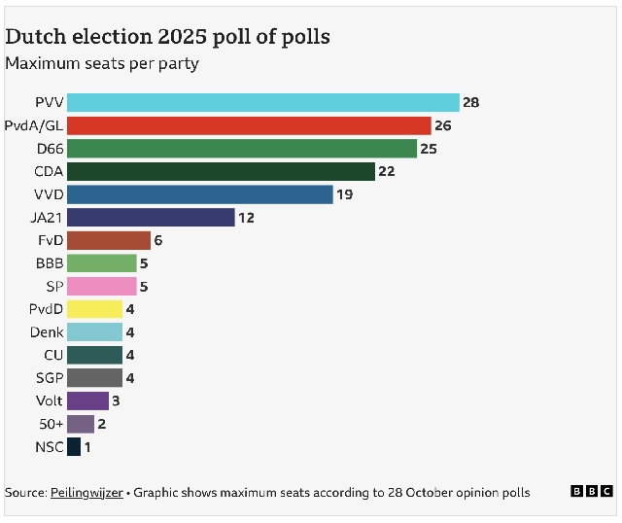Click the brown FvD bar
622x523 pixels.
[109, 240]
